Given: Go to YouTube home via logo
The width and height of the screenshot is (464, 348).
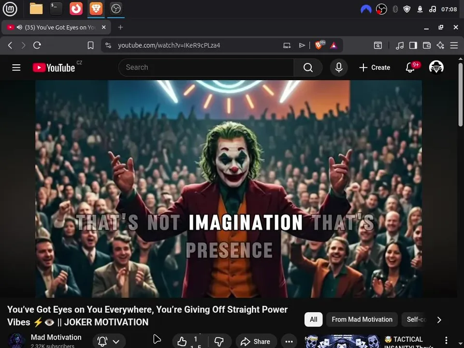Looking at the screenshot, I should 54,68.
